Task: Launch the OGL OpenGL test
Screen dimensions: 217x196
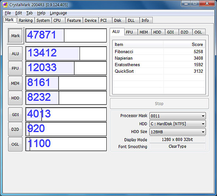Action: (x=15, y=144)
